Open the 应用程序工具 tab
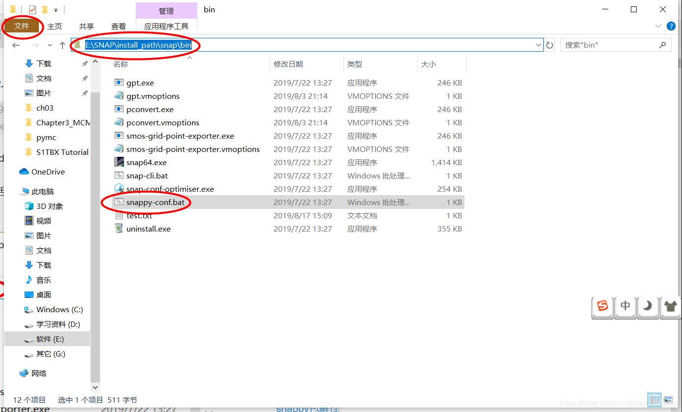The height and width of the screenshot is (412, 682). (x=166, y=27)
